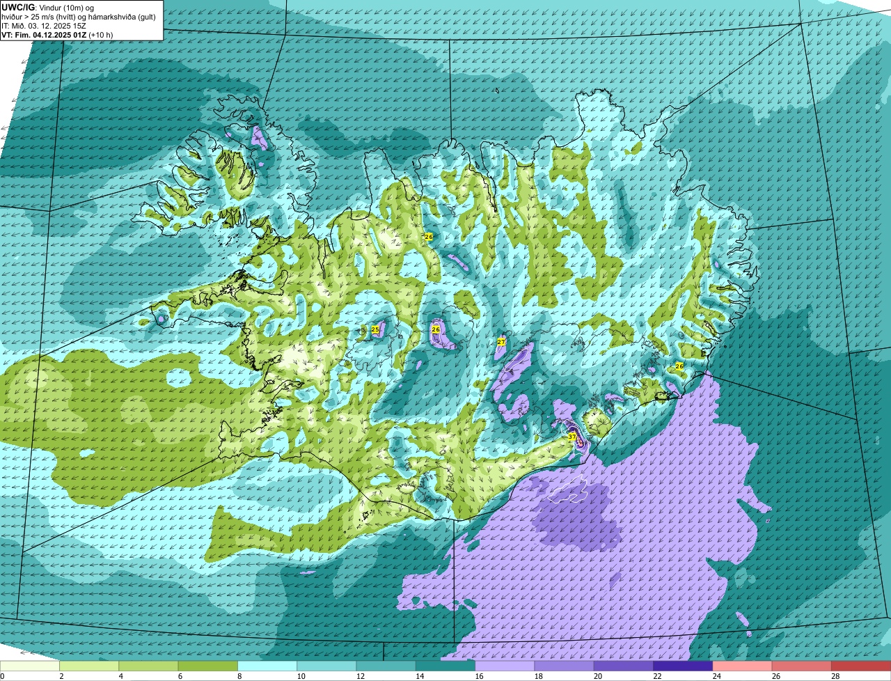Click the legend scale label '14'
Image resolution: width=891 pixels, height=681 pixels.
click(x=419, y=676)
